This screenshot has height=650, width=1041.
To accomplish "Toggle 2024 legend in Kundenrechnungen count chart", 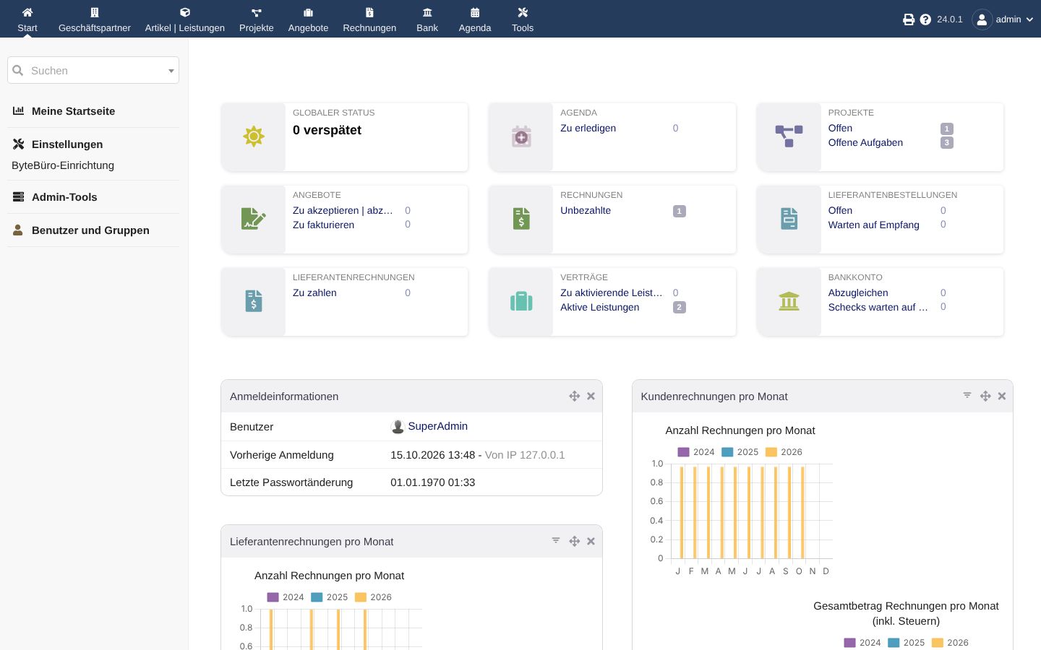I will tap(696, 452).
